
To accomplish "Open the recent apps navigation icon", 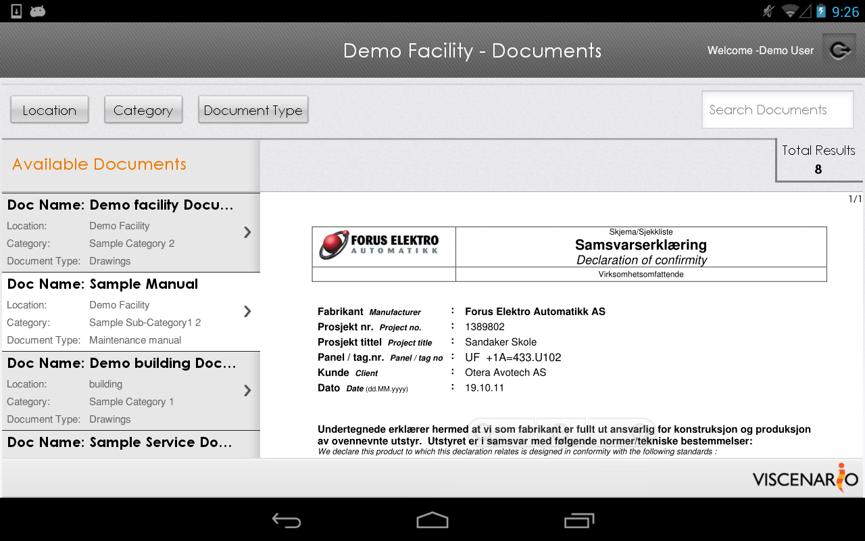I will [x=578, y=520].
